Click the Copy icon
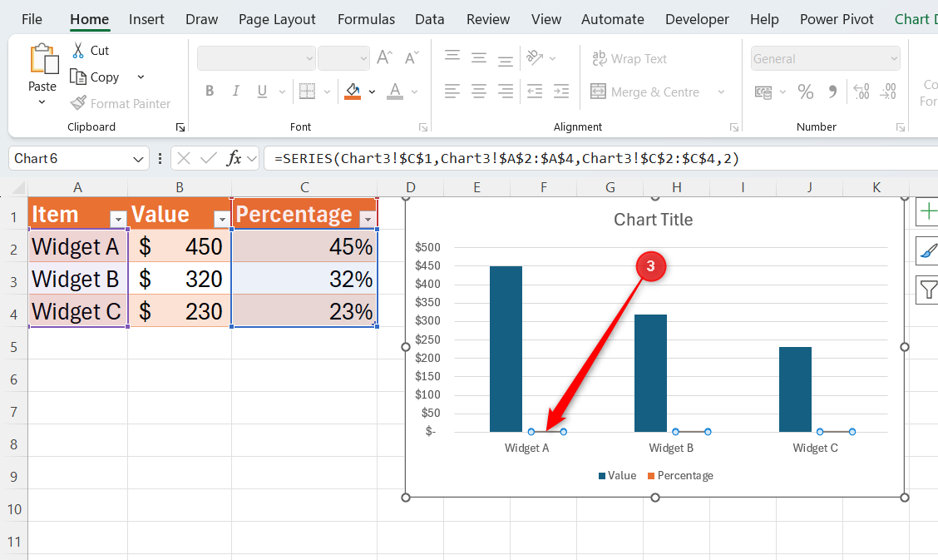Screen dimensions: 938x560 78,77
